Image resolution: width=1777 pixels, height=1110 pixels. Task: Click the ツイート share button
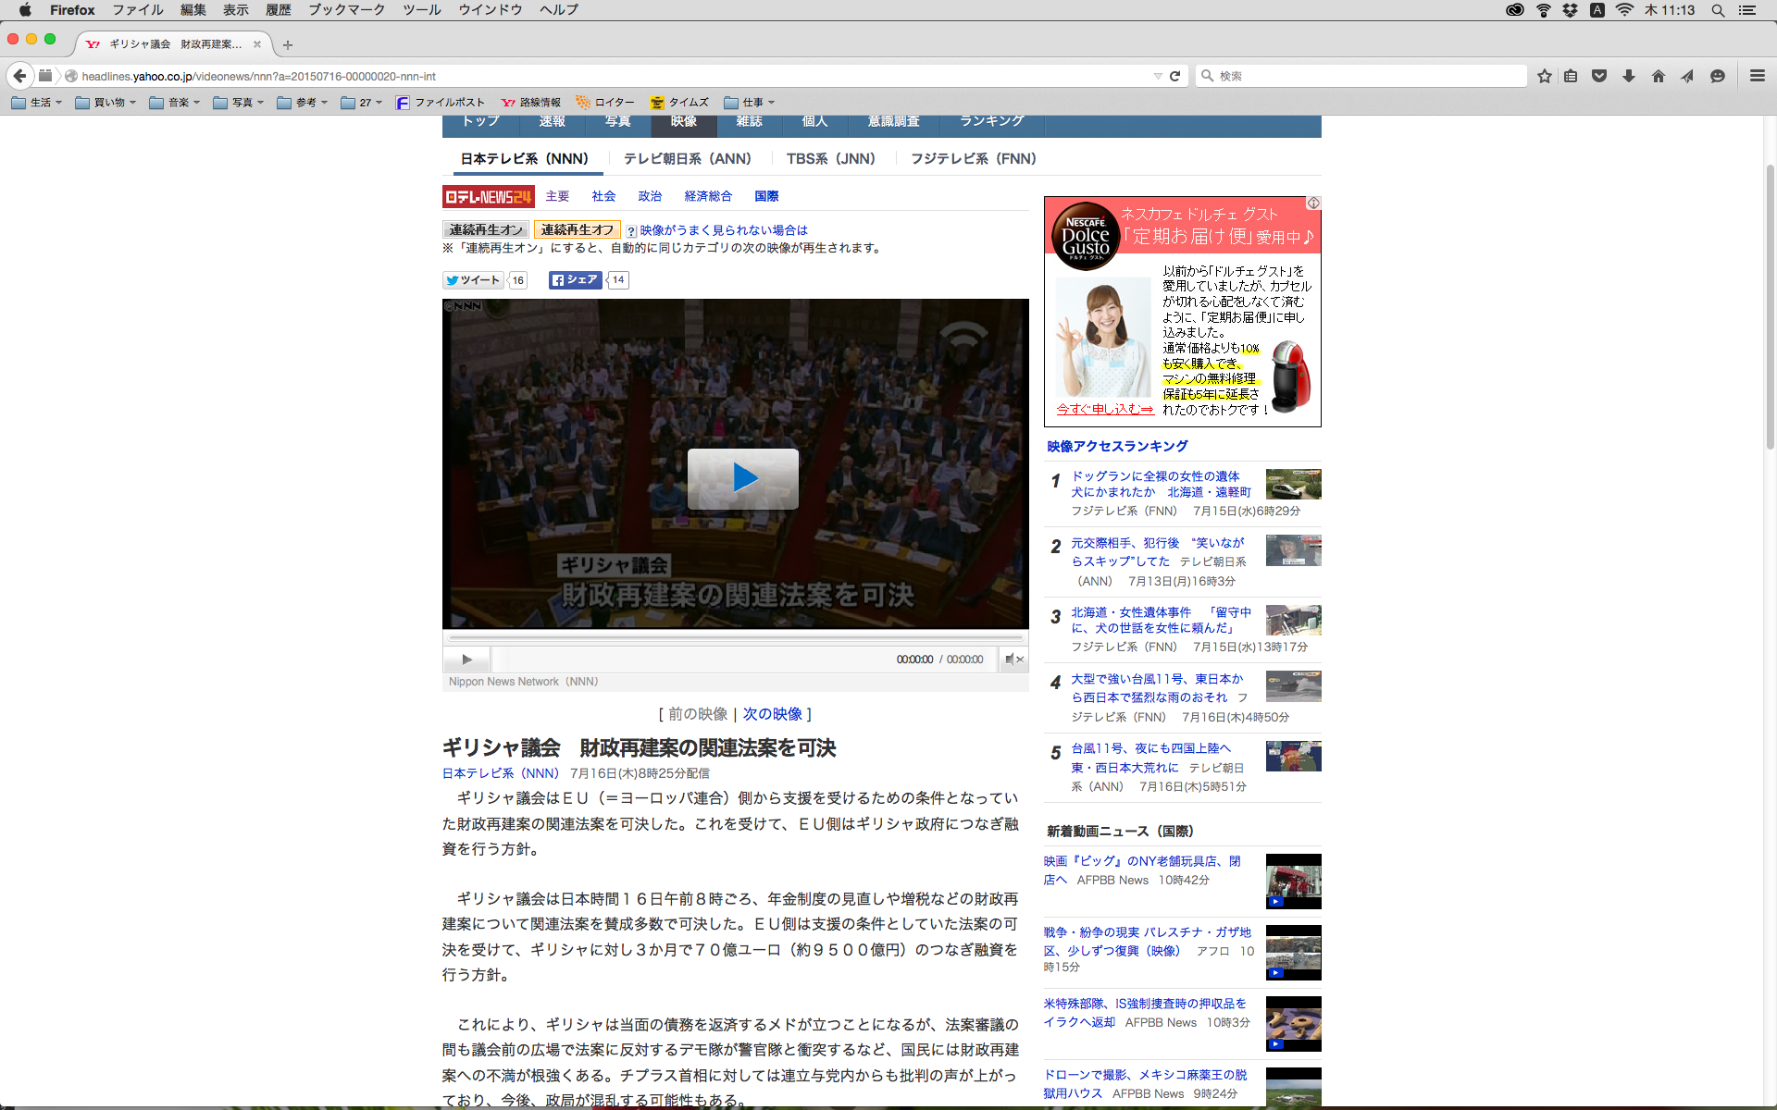(473, 280)
